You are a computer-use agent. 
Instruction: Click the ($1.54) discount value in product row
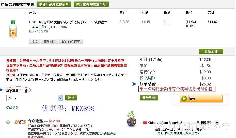pos(191,22)
